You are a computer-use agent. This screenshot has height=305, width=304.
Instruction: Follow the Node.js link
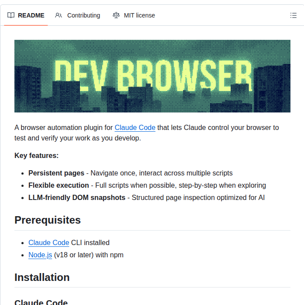pyautogui.click(x=40, y=255)
